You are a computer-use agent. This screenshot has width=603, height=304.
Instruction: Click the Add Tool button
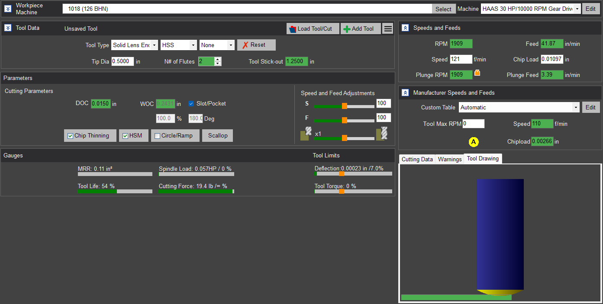[x=360, y=29]
